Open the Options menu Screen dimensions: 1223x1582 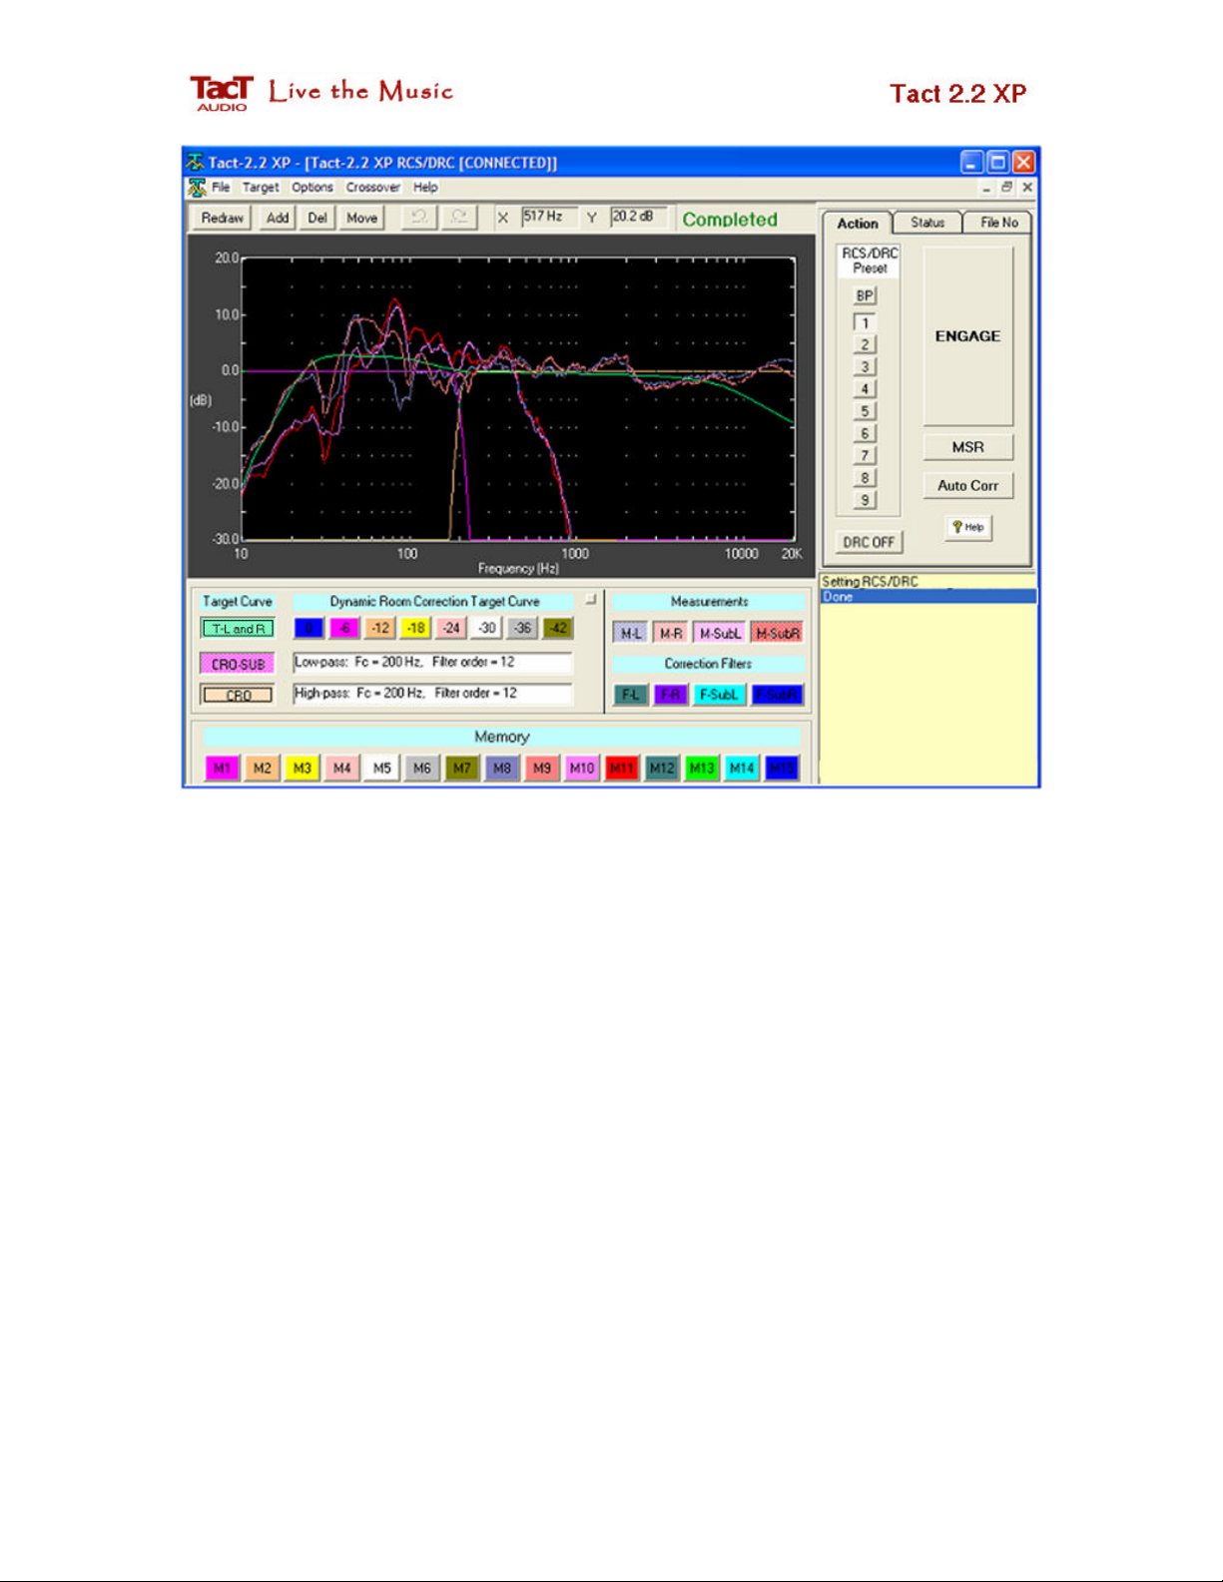click(x=312, y=188)
